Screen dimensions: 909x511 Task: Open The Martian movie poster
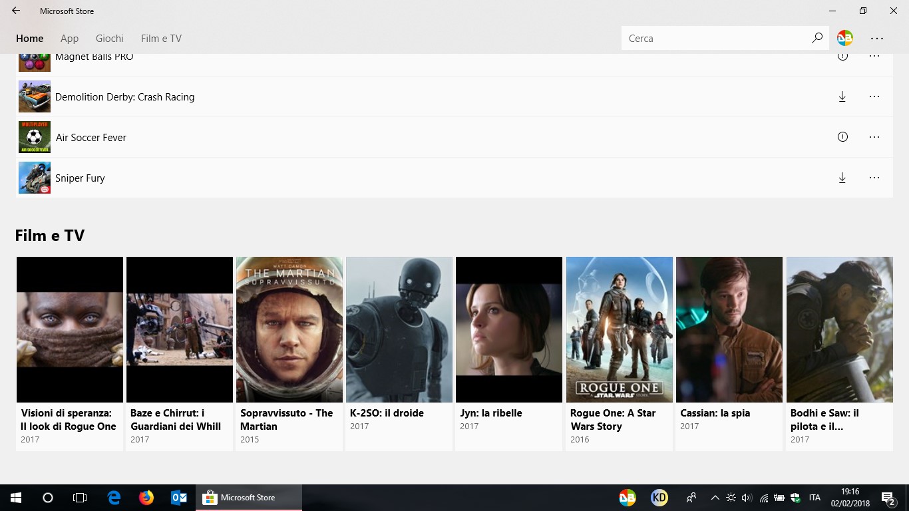pyautogui.click(x=289, y=329)
